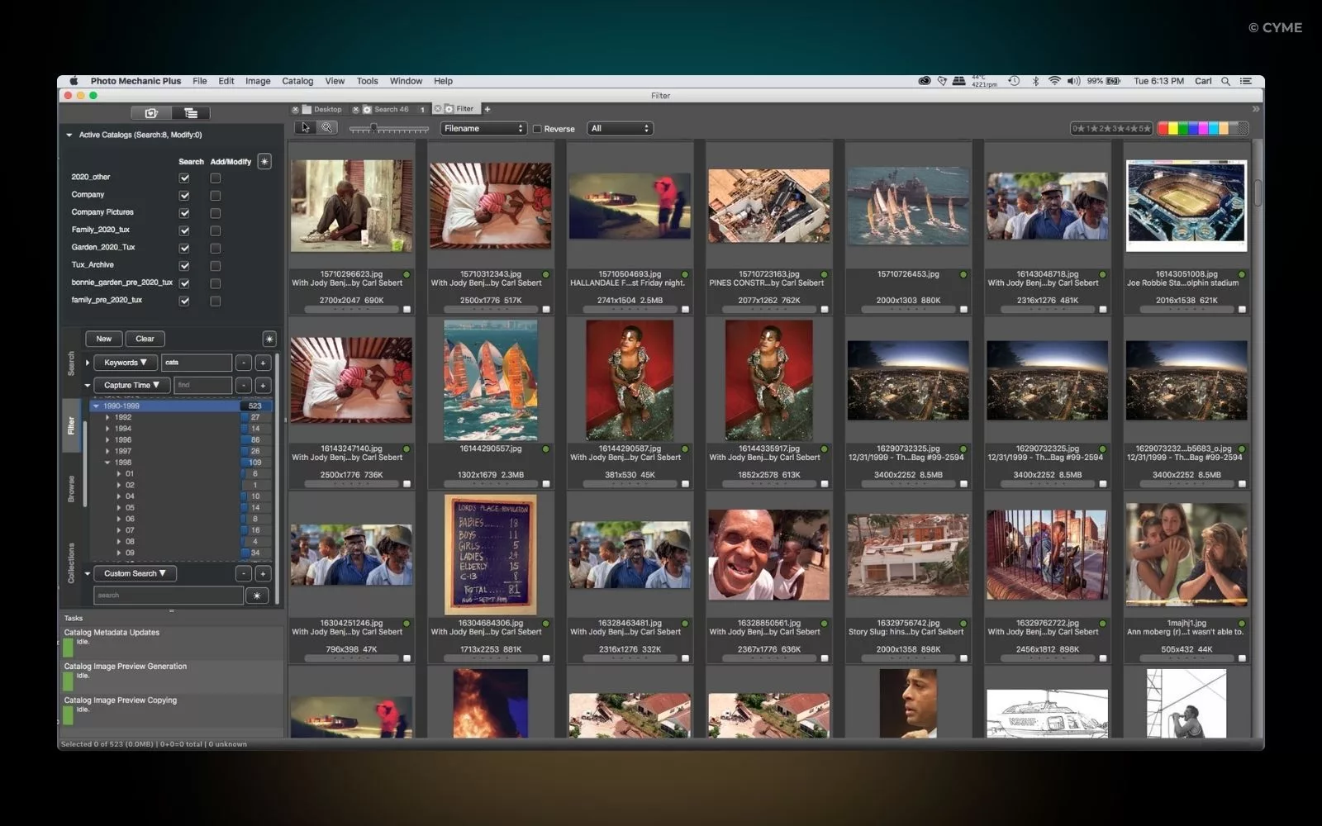1322x826 pixels.
Task: Click the settings star icon beside Add/Modify column
Action: pyautogui.click(x=264, y=161)
